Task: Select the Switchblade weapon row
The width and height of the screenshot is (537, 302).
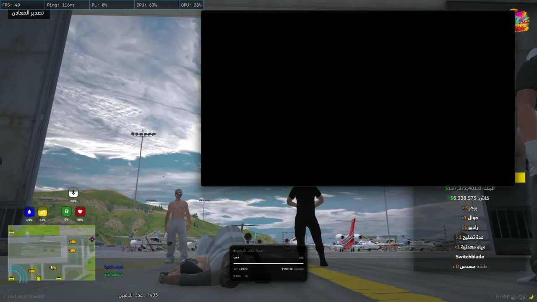Action: coord(470,257)
